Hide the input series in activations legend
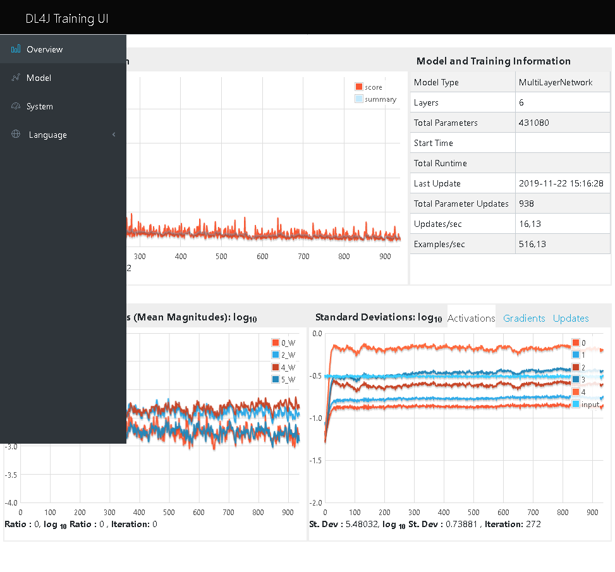615x572 pixels. coord(587,405)
